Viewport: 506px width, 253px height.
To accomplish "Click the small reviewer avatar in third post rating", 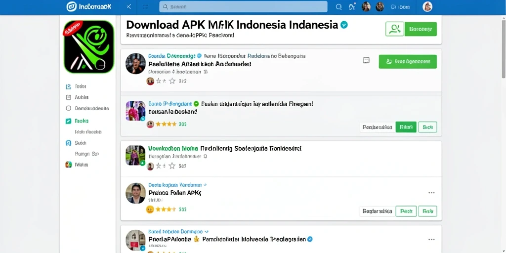I will [150, 166].
